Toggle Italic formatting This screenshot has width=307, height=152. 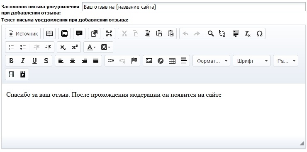pos(23,61)
